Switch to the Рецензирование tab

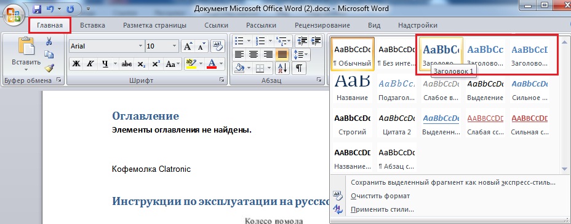click(x=322, y=25)
